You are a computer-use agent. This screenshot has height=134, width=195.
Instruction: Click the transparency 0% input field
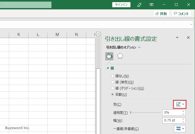pyautogui.click(x=172, y=113)
